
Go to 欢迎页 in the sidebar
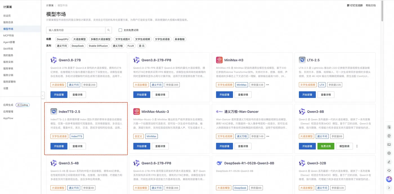(7, 16)
